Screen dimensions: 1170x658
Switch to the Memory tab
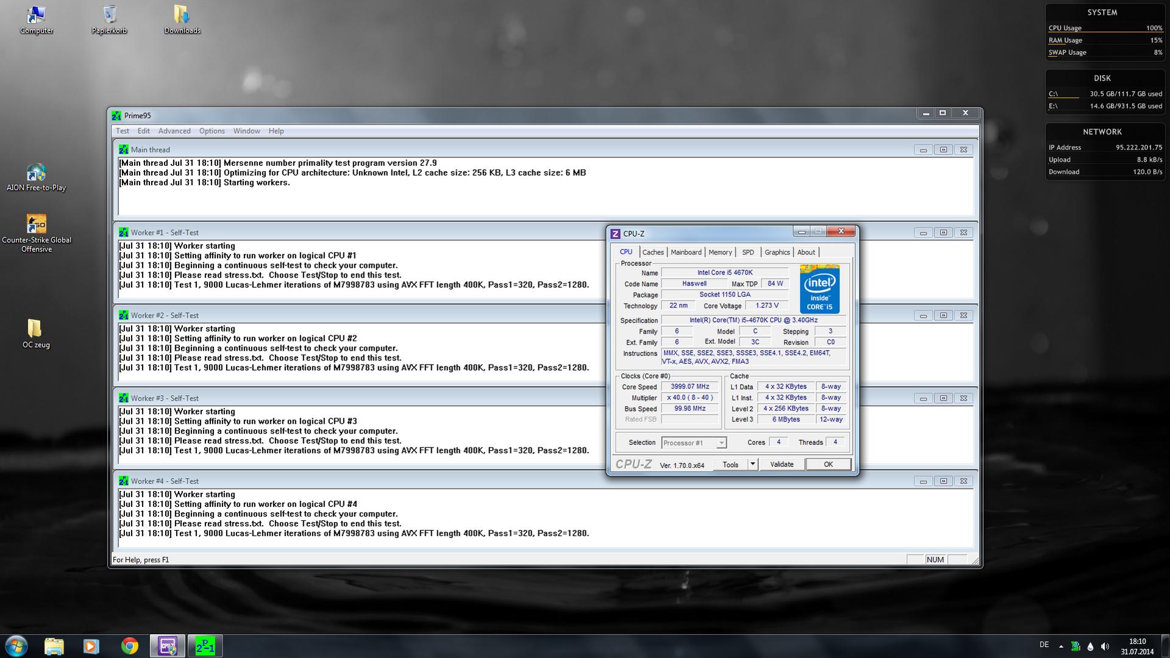coord(720,252)
